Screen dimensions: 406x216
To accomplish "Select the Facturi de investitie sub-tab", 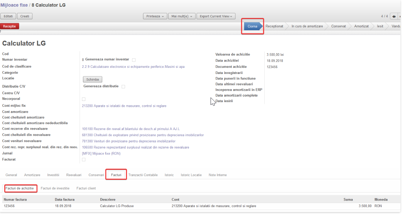I will (55, 188).
